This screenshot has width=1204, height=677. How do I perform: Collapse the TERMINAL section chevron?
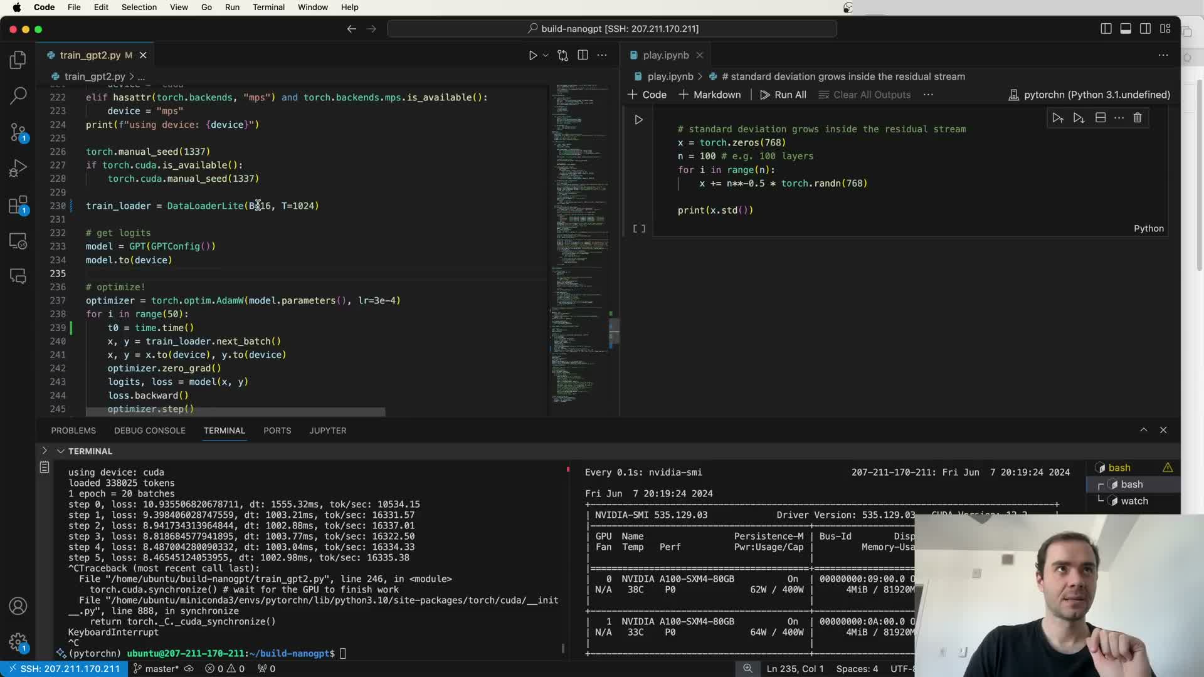(61, 451)
